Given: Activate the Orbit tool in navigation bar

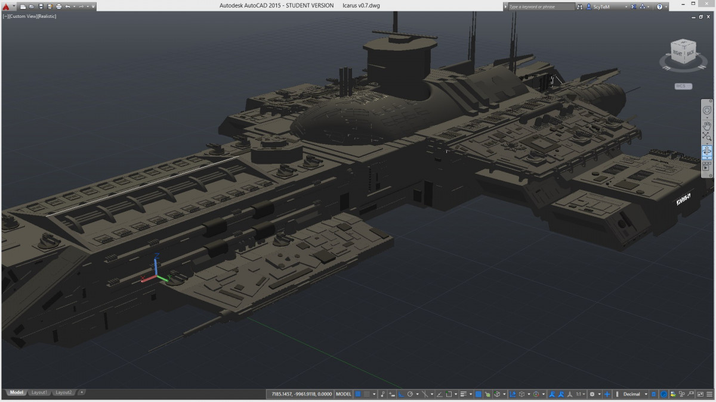Looking at the screenshot, I should tap(707, 151).
